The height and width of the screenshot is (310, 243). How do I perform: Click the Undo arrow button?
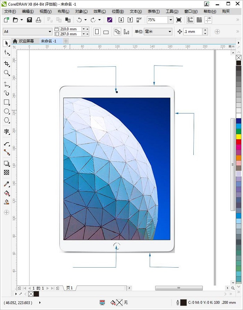pos(79,20)
